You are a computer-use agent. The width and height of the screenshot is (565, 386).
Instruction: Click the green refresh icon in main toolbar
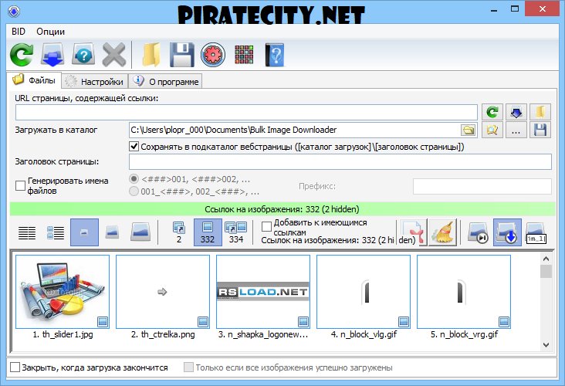click(x=22, y=55)
